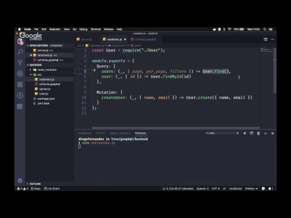Choose the terminal from '1: node' dropdown
The width and height of the screenshot is (291, 218).
coord(222,133)
